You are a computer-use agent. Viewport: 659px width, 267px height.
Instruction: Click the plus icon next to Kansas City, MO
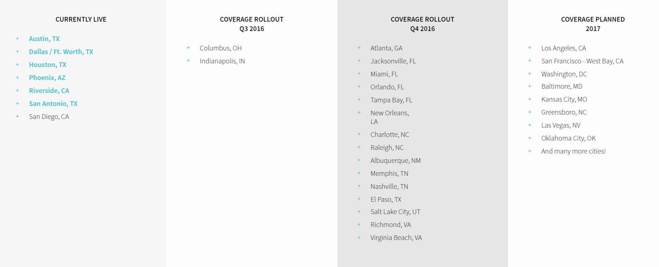click(530, 99)
